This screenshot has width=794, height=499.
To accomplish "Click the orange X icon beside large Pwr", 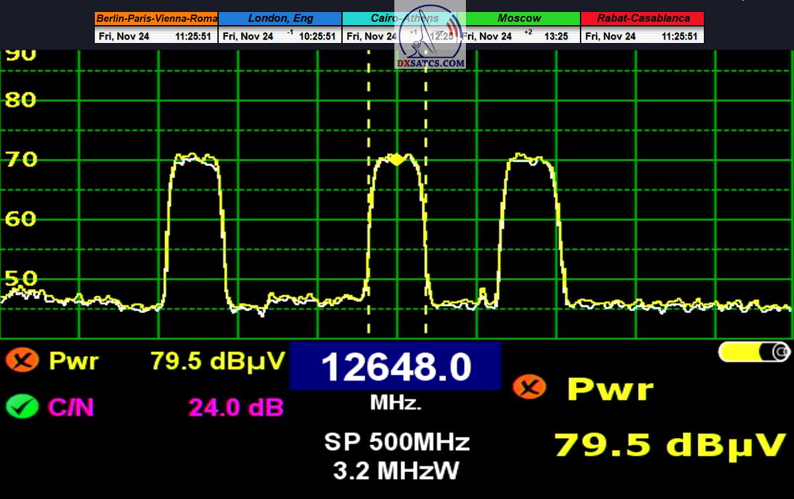I will click(530, 386).
